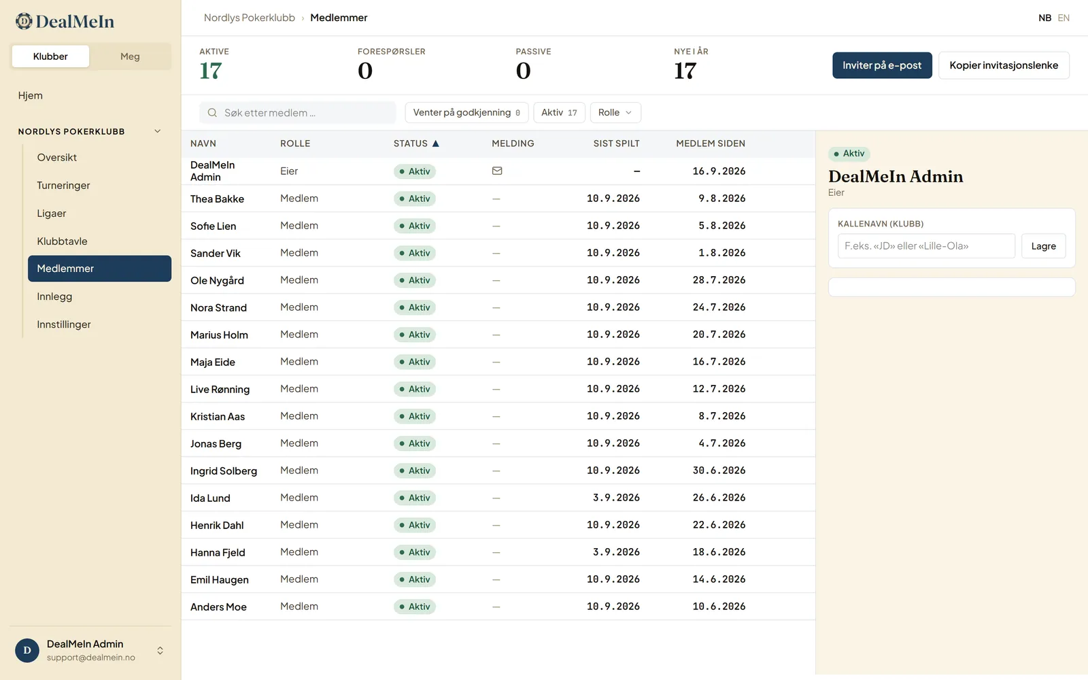Collapse the Nordlys Pokerklubb section
The height and width of the screenshot is (680, 1088).
[x=157, y=131]
